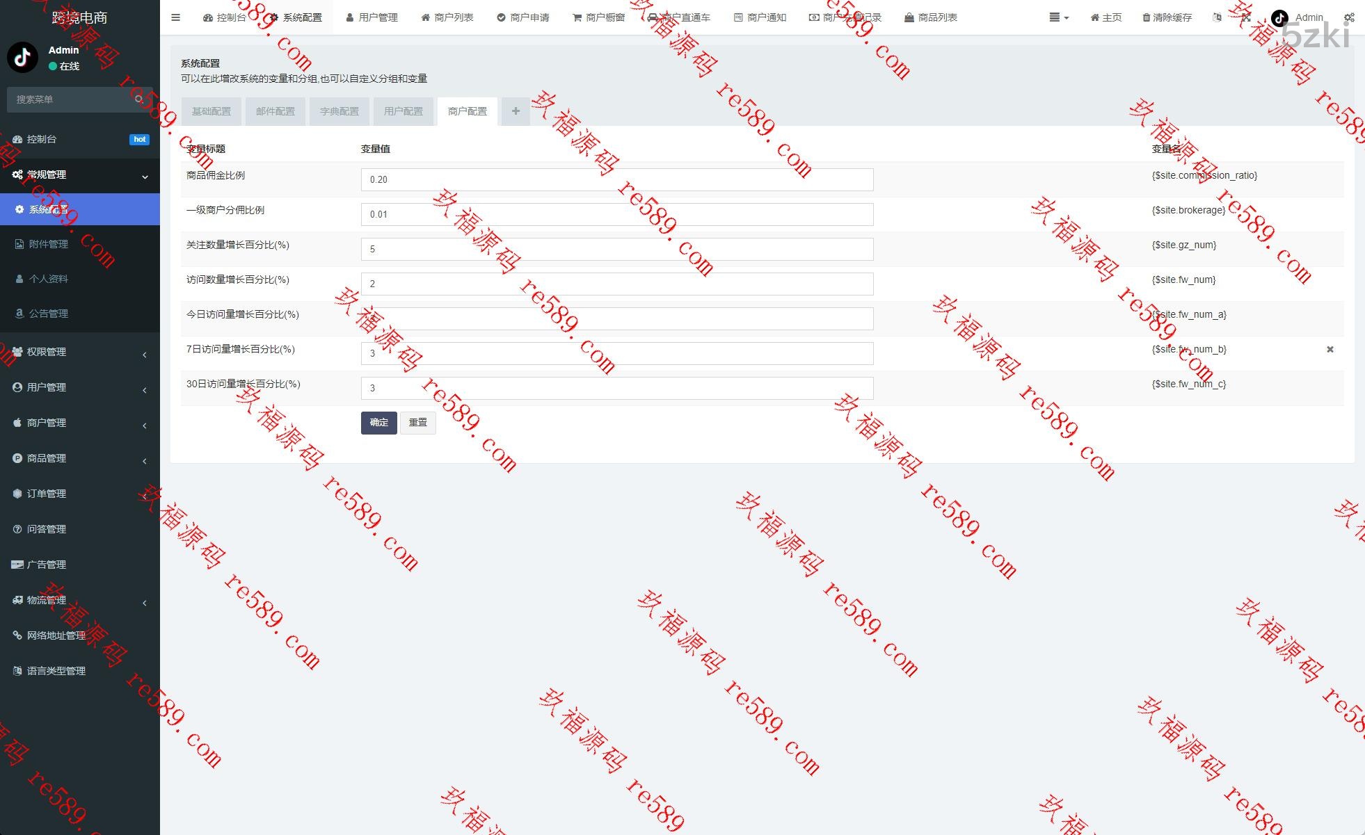Image resolution: width=1365 pixels, height=835 pixels.
Task: Click the language switch icon in top bar
Action: click(x=1217, y=17)
